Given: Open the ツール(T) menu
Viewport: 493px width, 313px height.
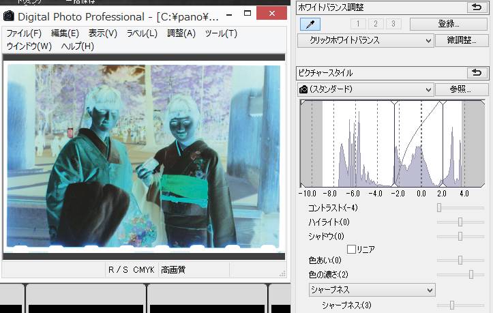Looking at the screenshot, I should (221, 33).
